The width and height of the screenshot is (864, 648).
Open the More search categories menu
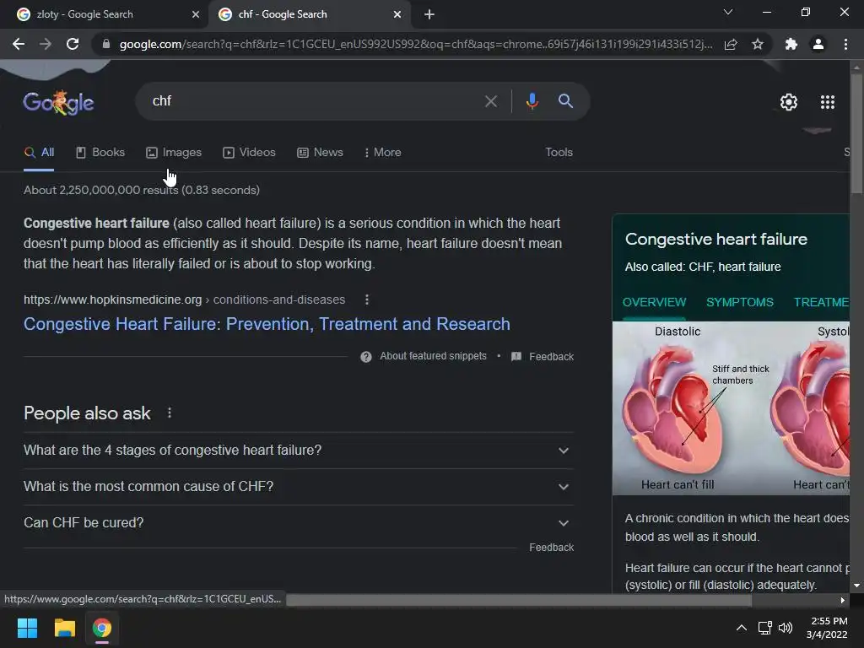point(383,153)
